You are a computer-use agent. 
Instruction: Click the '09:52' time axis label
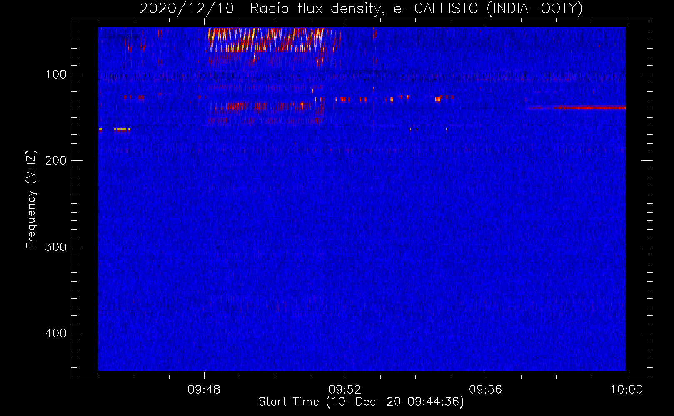click(345, 390)
